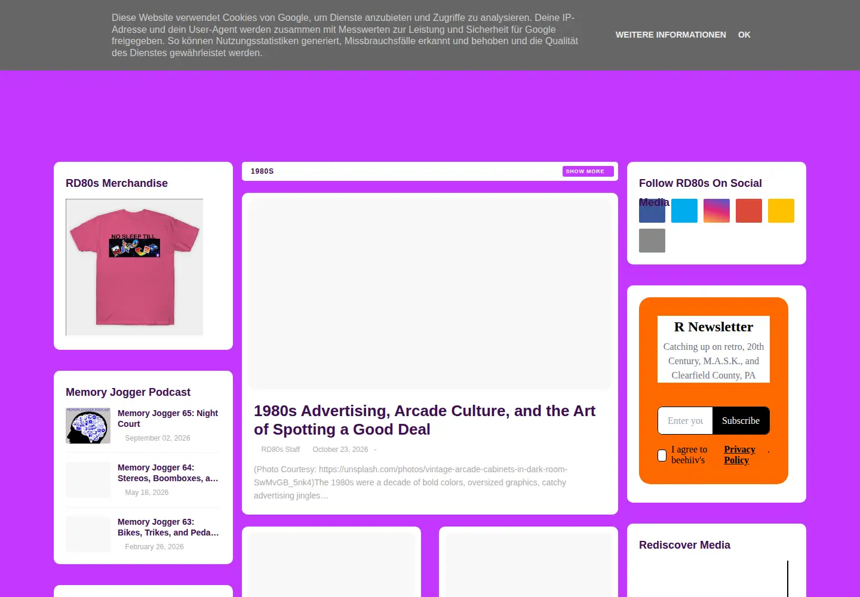Screen dimensions: 860x597
Task: Open the Memory Jogger 63 thumbnail placeholder
Action: 88,534
